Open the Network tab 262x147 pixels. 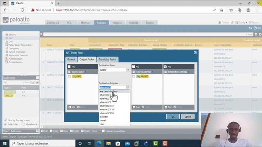point(133,23)
